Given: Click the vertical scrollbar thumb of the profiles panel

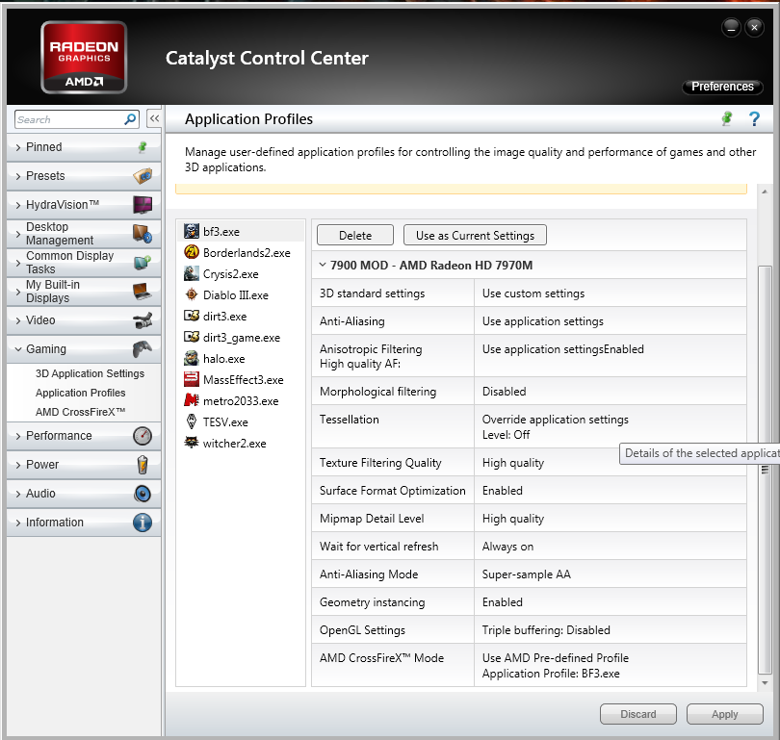Looking at the screenshot, I should click(766, 470).
